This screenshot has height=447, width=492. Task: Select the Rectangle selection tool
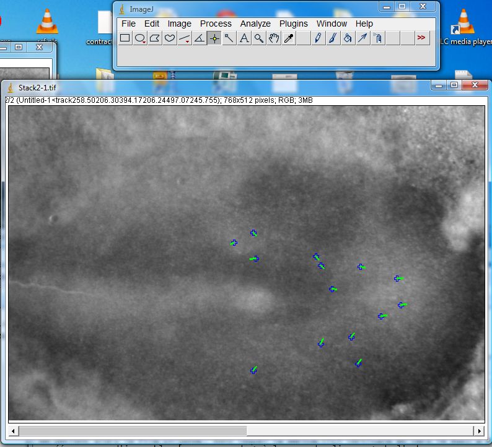point(125,38)
